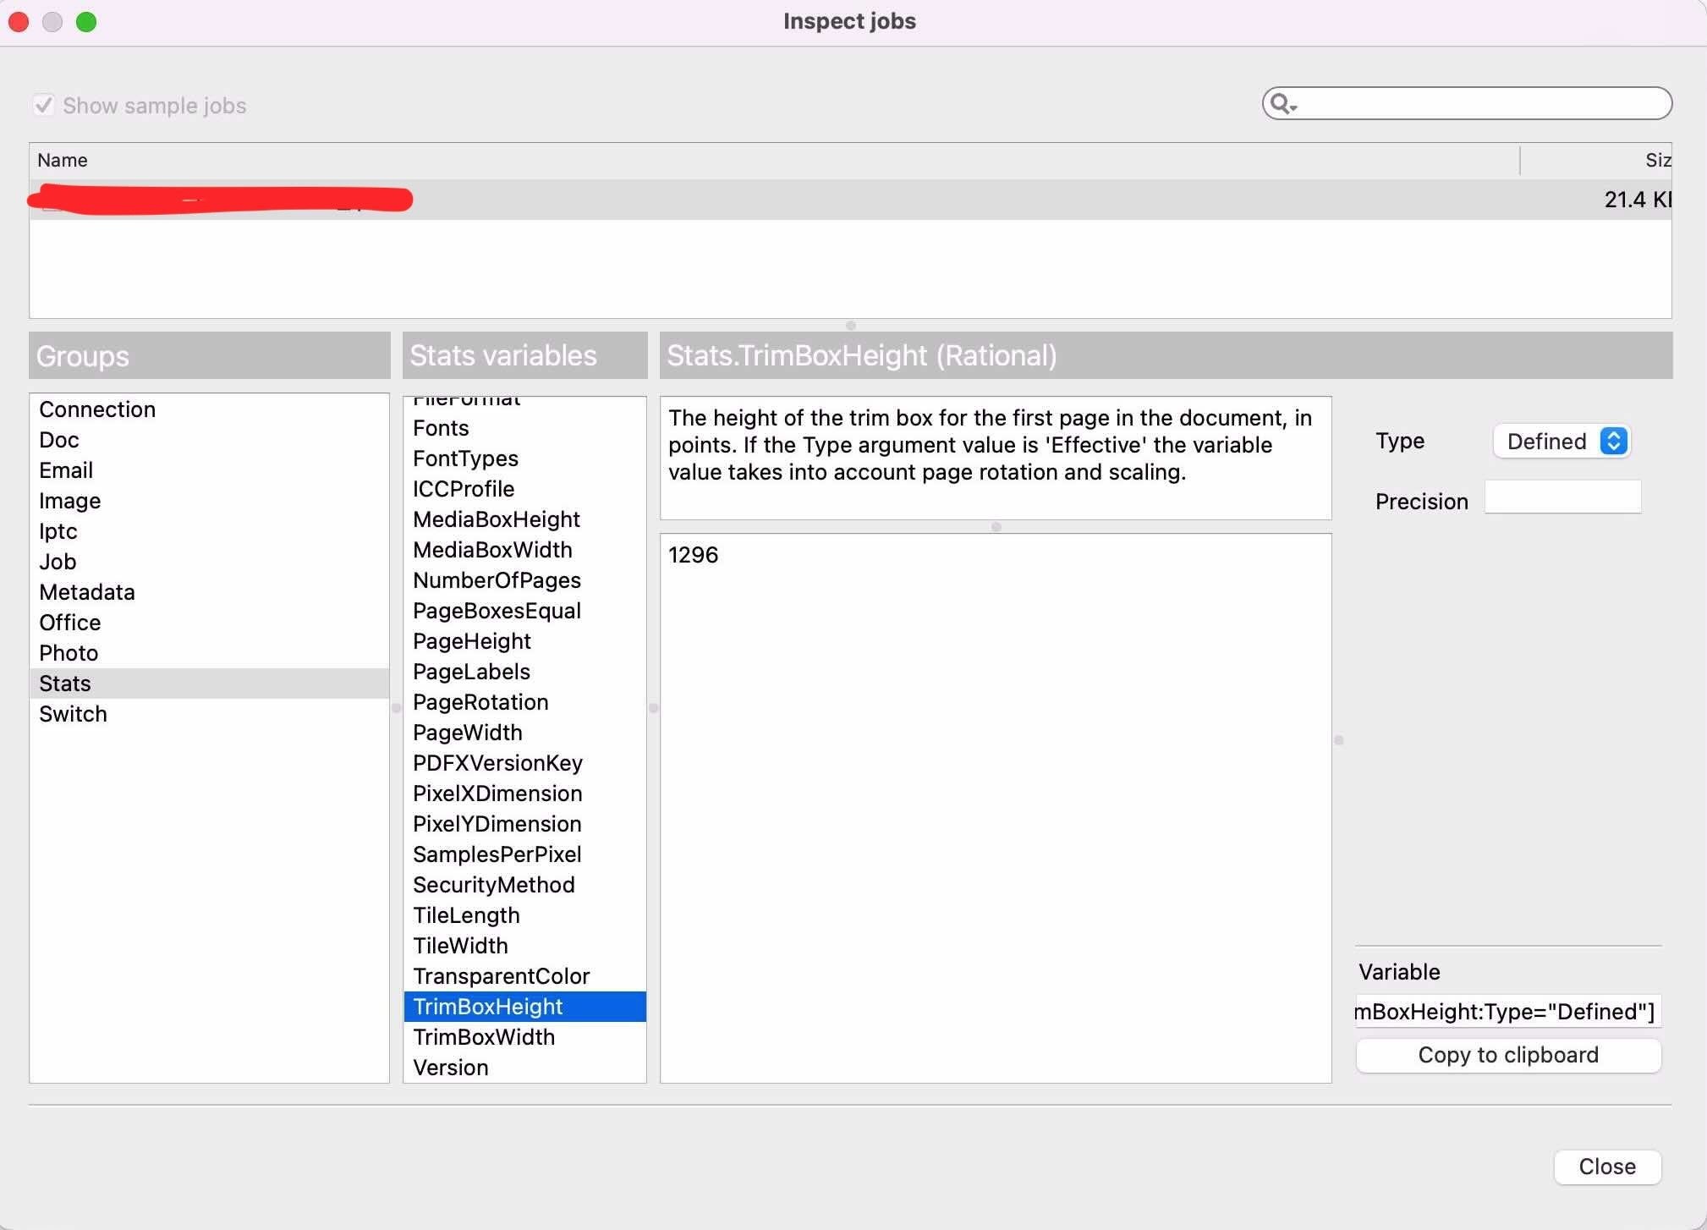Select the Switch group

(x=73, y=714)
